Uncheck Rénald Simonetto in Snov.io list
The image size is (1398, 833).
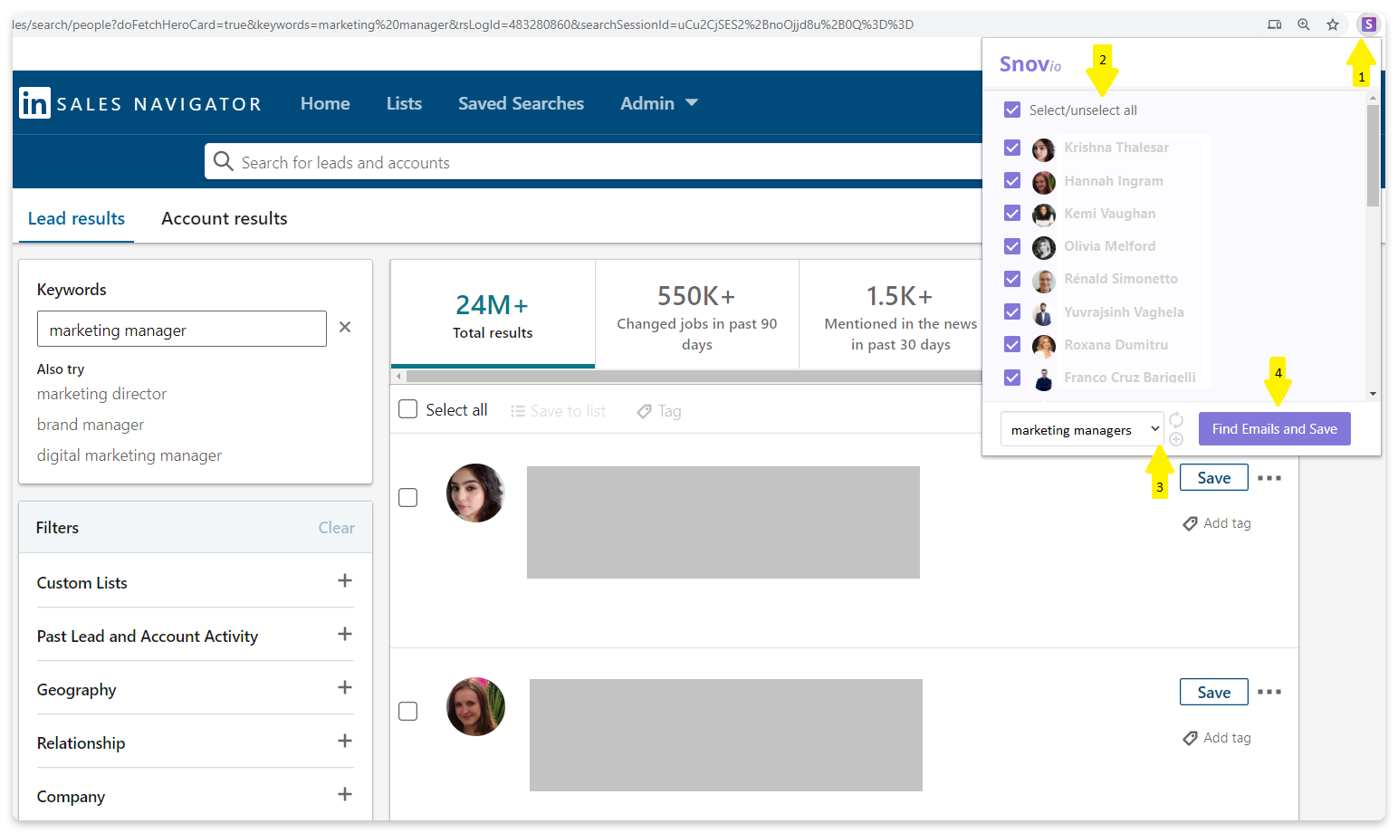1012,279
